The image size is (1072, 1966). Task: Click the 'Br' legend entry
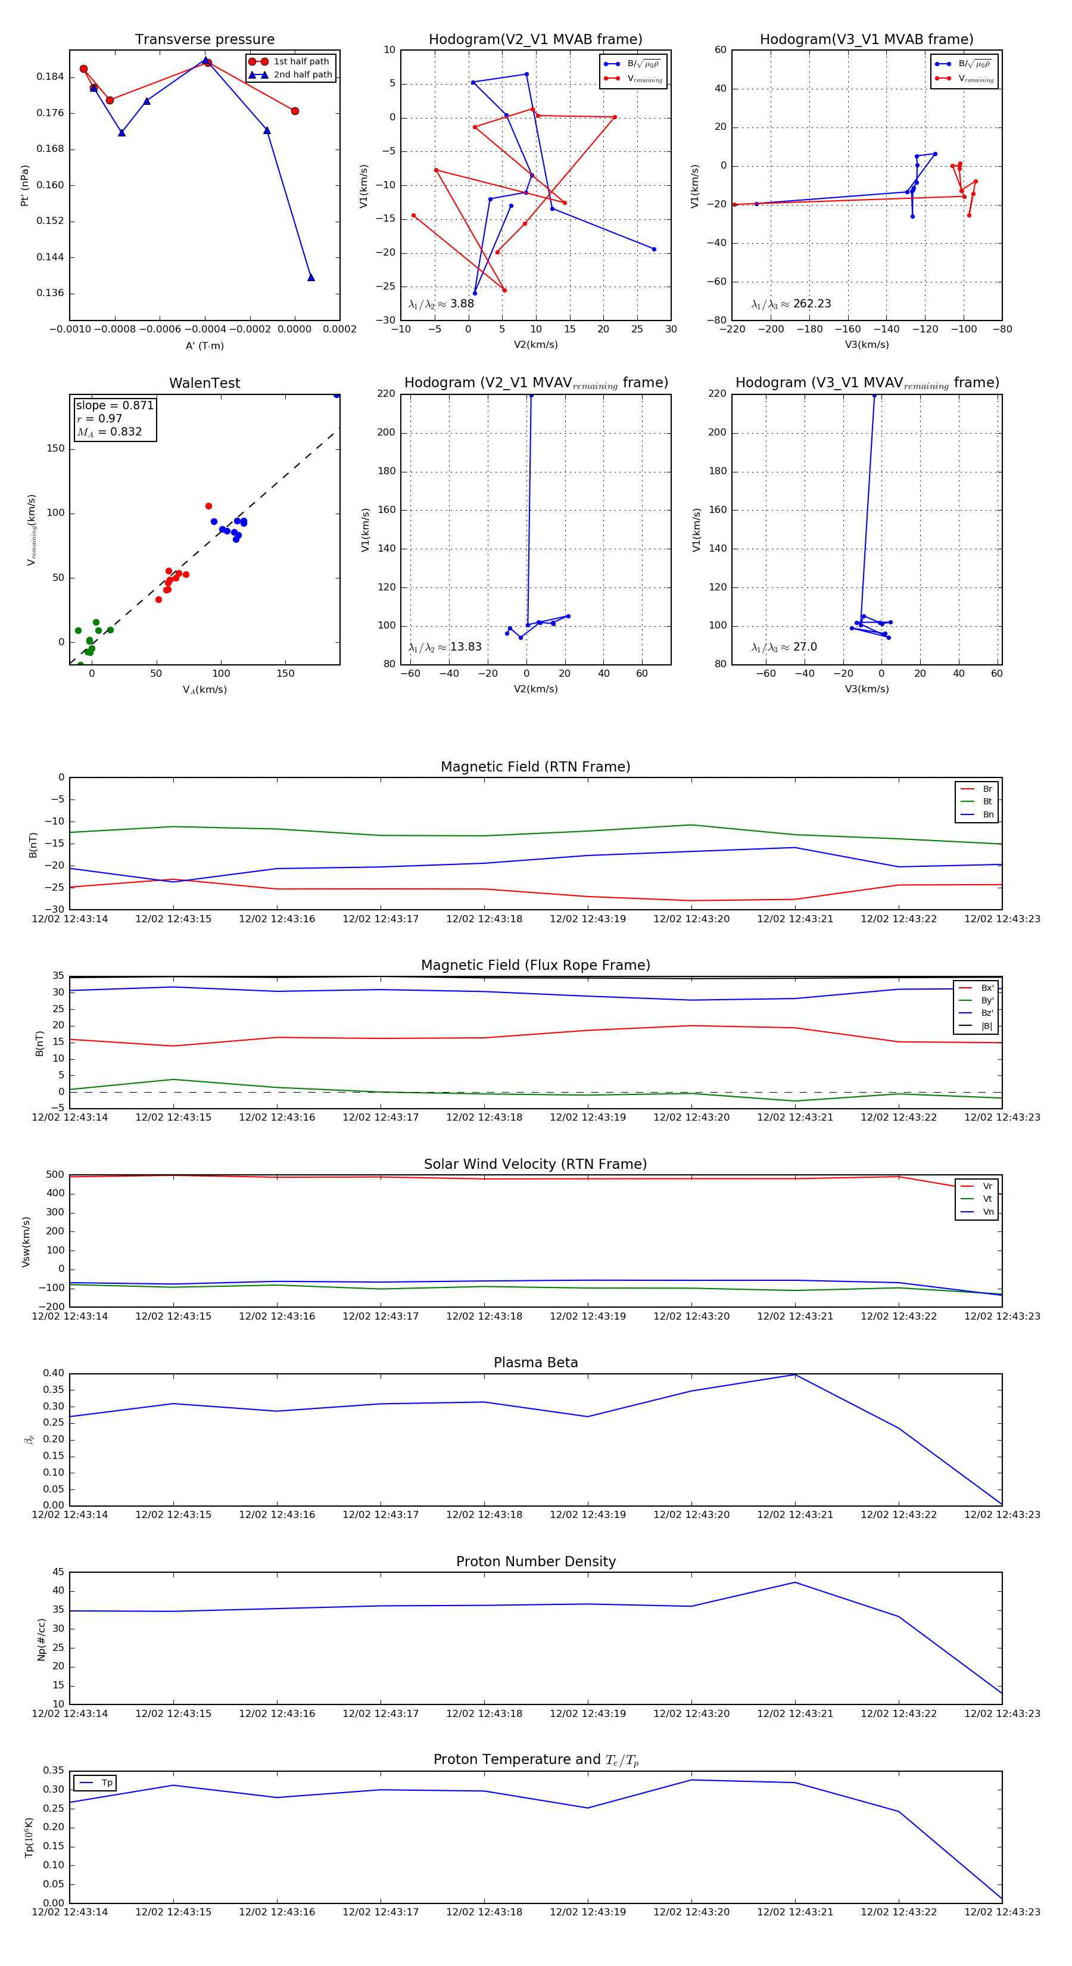977,789
